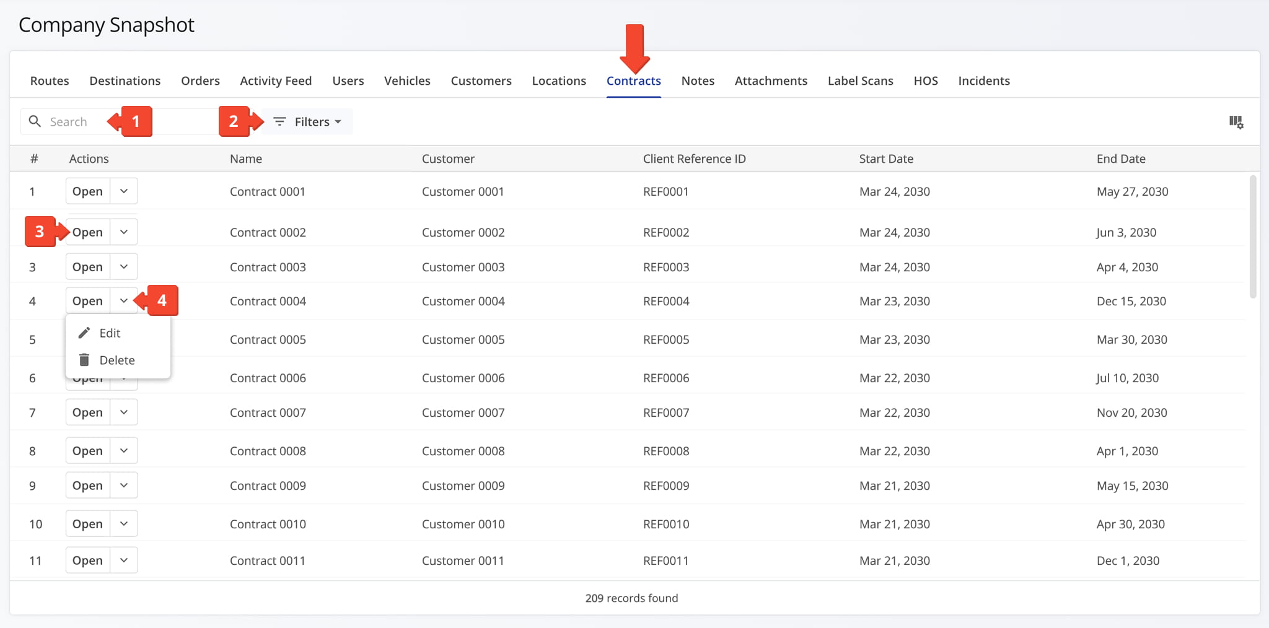Click the Name column header

tap(246, 159)
